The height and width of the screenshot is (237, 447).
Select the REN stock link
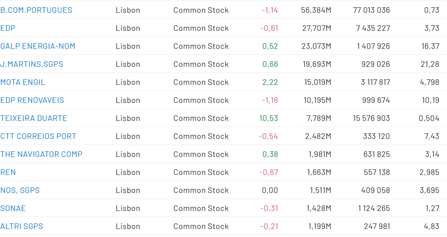(x=8, y=172)
